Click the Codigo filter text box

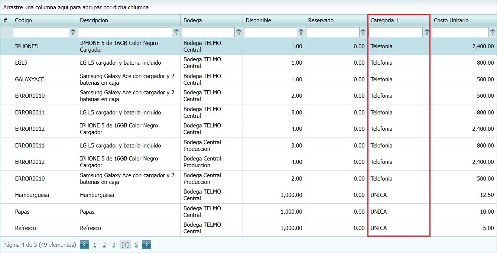point(41,32)
